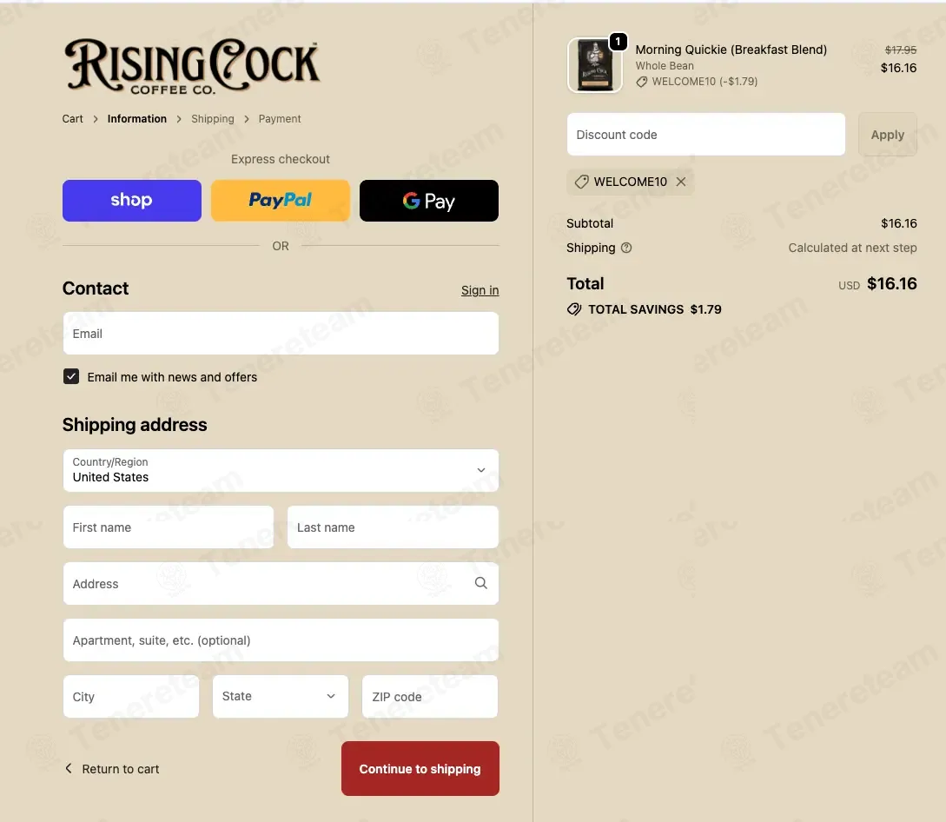Click Continue to shipping button

tap(420, 768)
